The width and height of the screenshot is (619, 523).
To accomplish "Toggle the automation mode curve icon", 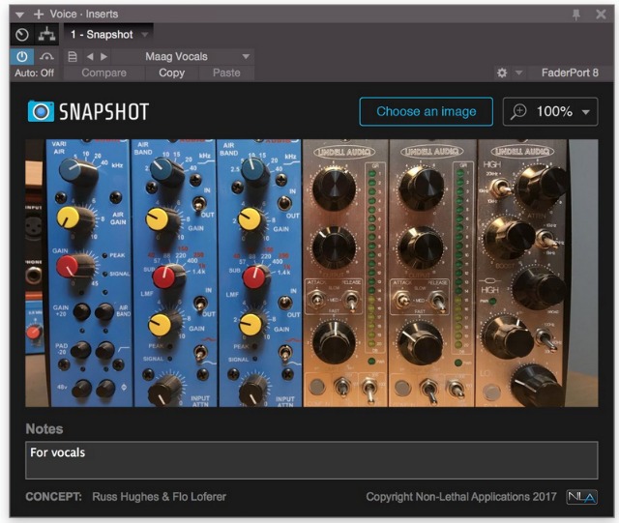I will (x=46, y=57).
